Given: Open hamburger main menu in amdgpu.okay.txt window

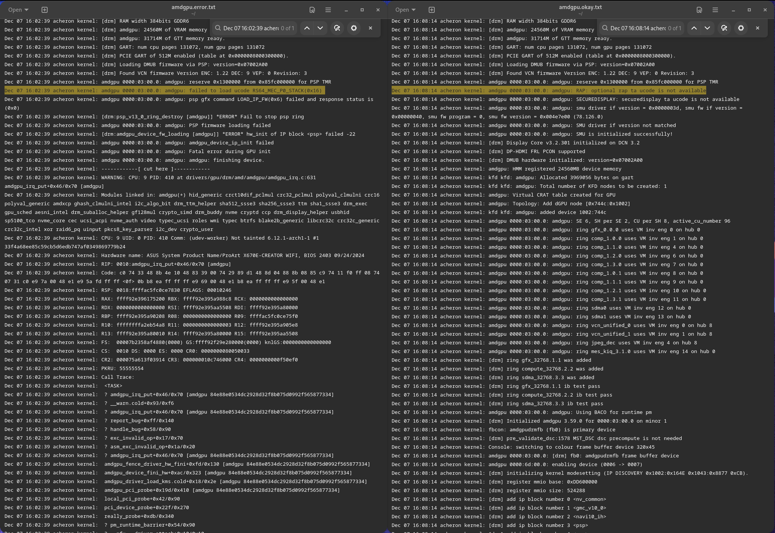Looking at the screenshot, I should (715, 10).
